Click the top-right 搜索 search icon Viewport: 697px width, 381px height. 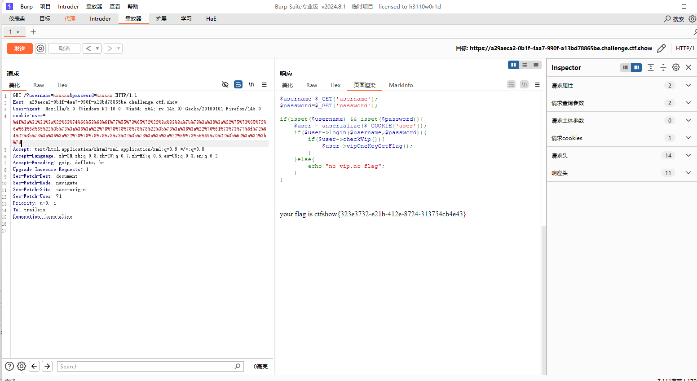coord(668,19)
